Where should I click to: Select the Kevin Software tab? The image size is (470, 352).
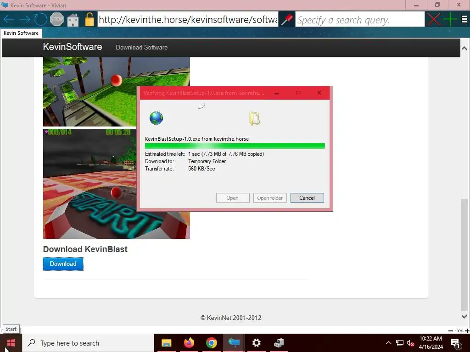(x=21, y=33)
